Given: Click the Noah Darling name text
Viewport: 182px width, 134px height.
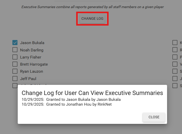Looking at the screenshot, I should pyautogui.click(x=32, y=50).
